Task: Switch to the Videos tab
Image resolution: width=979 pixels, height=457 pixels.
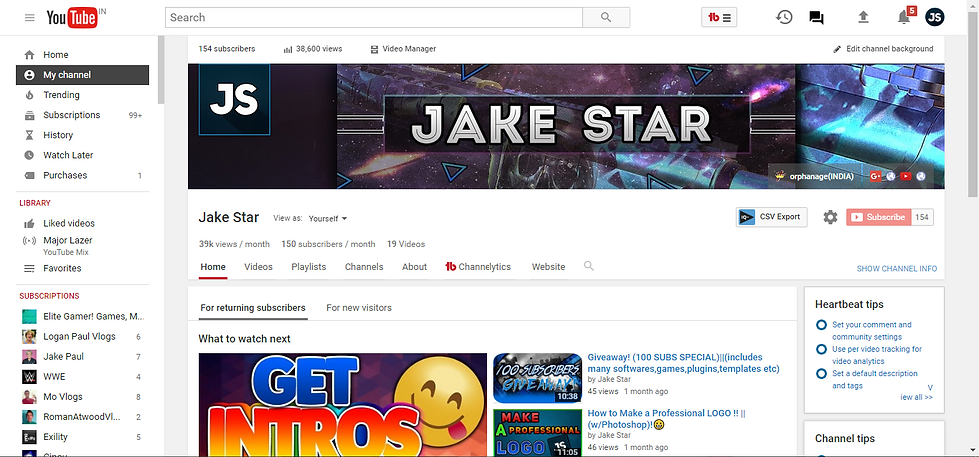Action: [x=258, y=266]
